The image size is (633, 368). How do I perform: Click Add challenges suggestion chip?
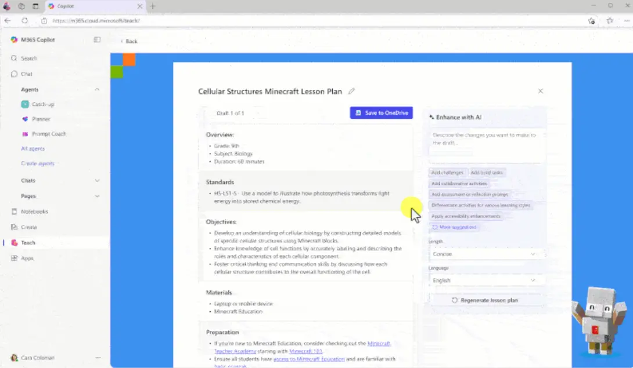pos(447,173)
